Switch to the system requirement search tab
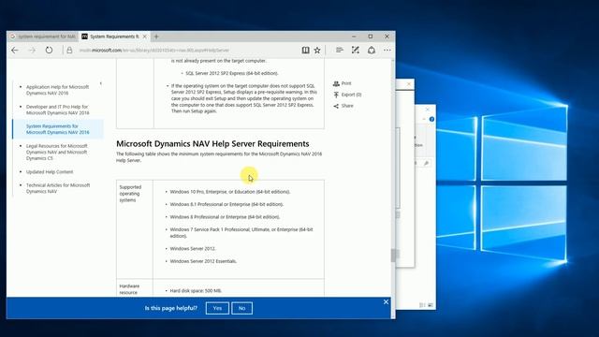Viewport: 599px width, 337px height. 43,37
